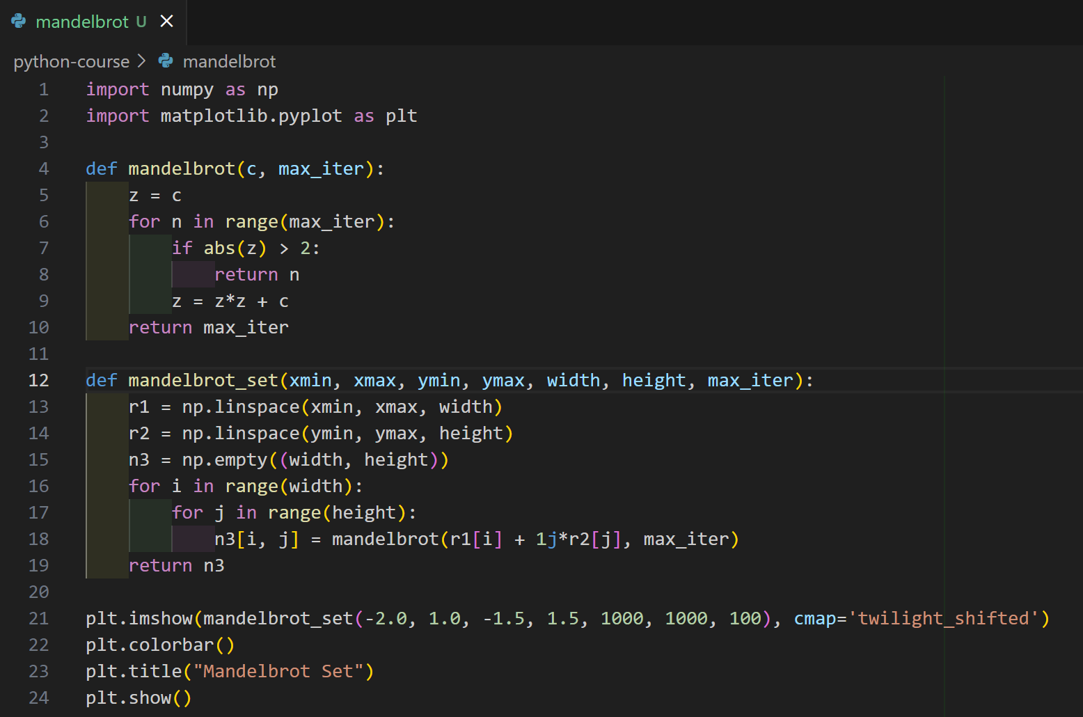Click 'for i in range(width):' line
1083x717 pixels.
coord(246,486)
